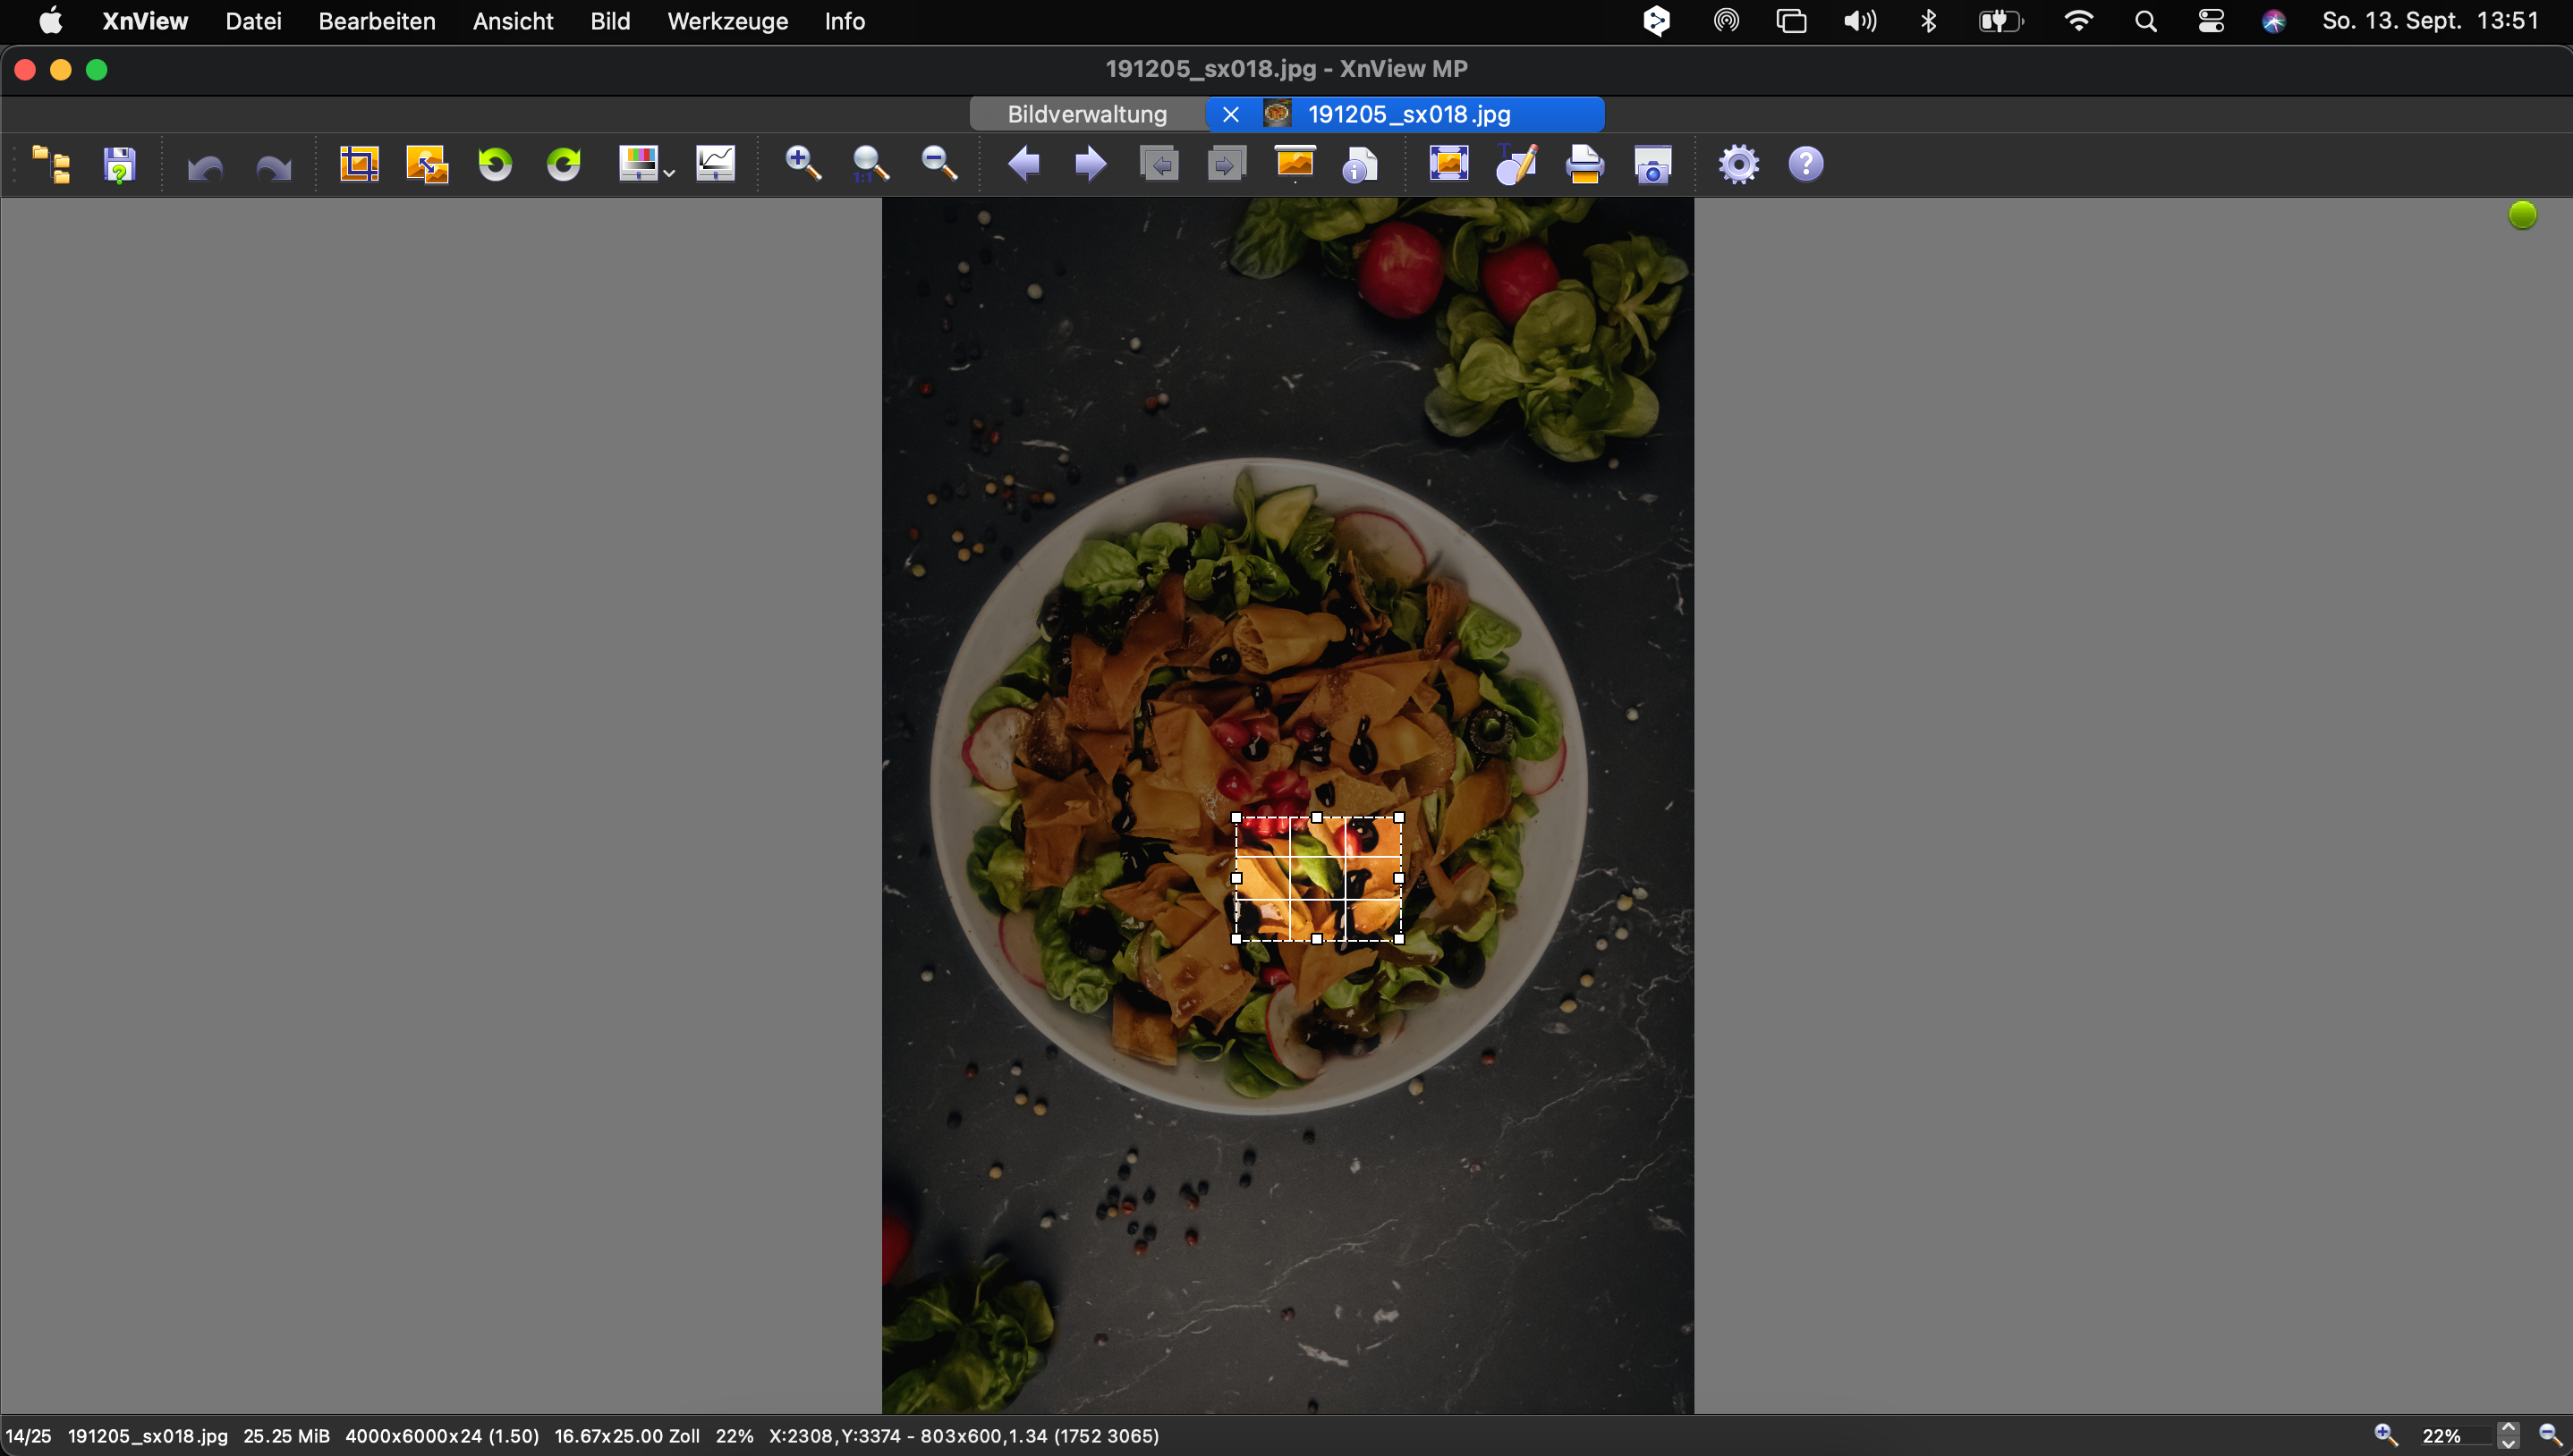The height and width of the screenshot is (1456, 2573).
Task: Select the zoom in tool
Action: (x=802, y=165)
